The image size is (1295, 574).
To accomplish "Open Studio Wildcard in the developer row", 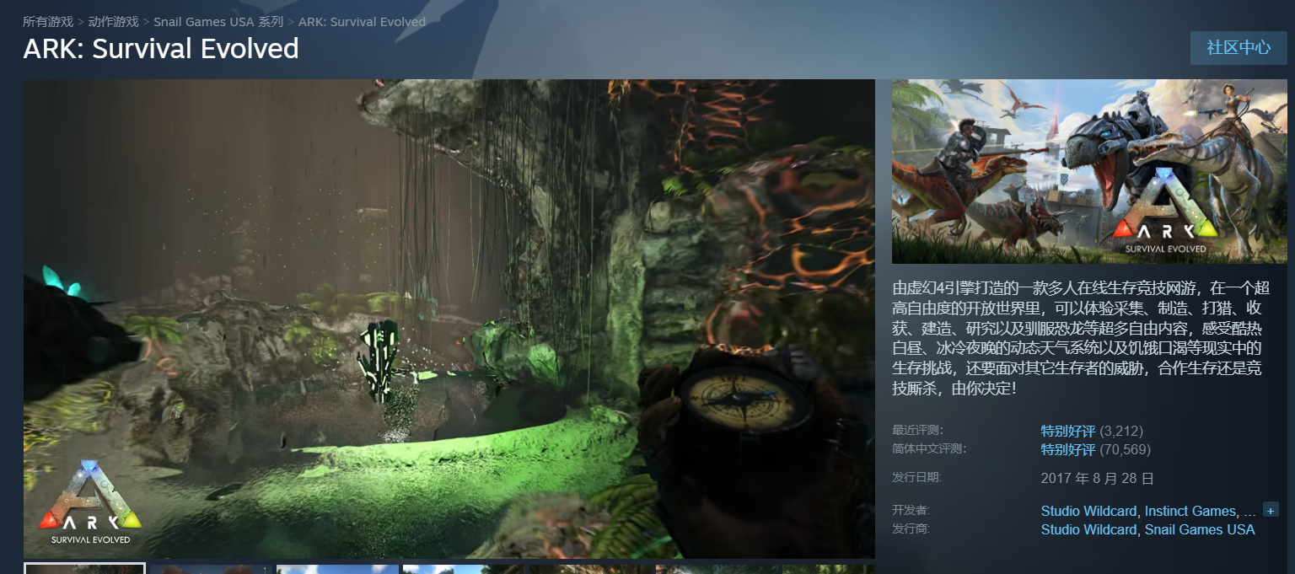I will [1088, 511].
